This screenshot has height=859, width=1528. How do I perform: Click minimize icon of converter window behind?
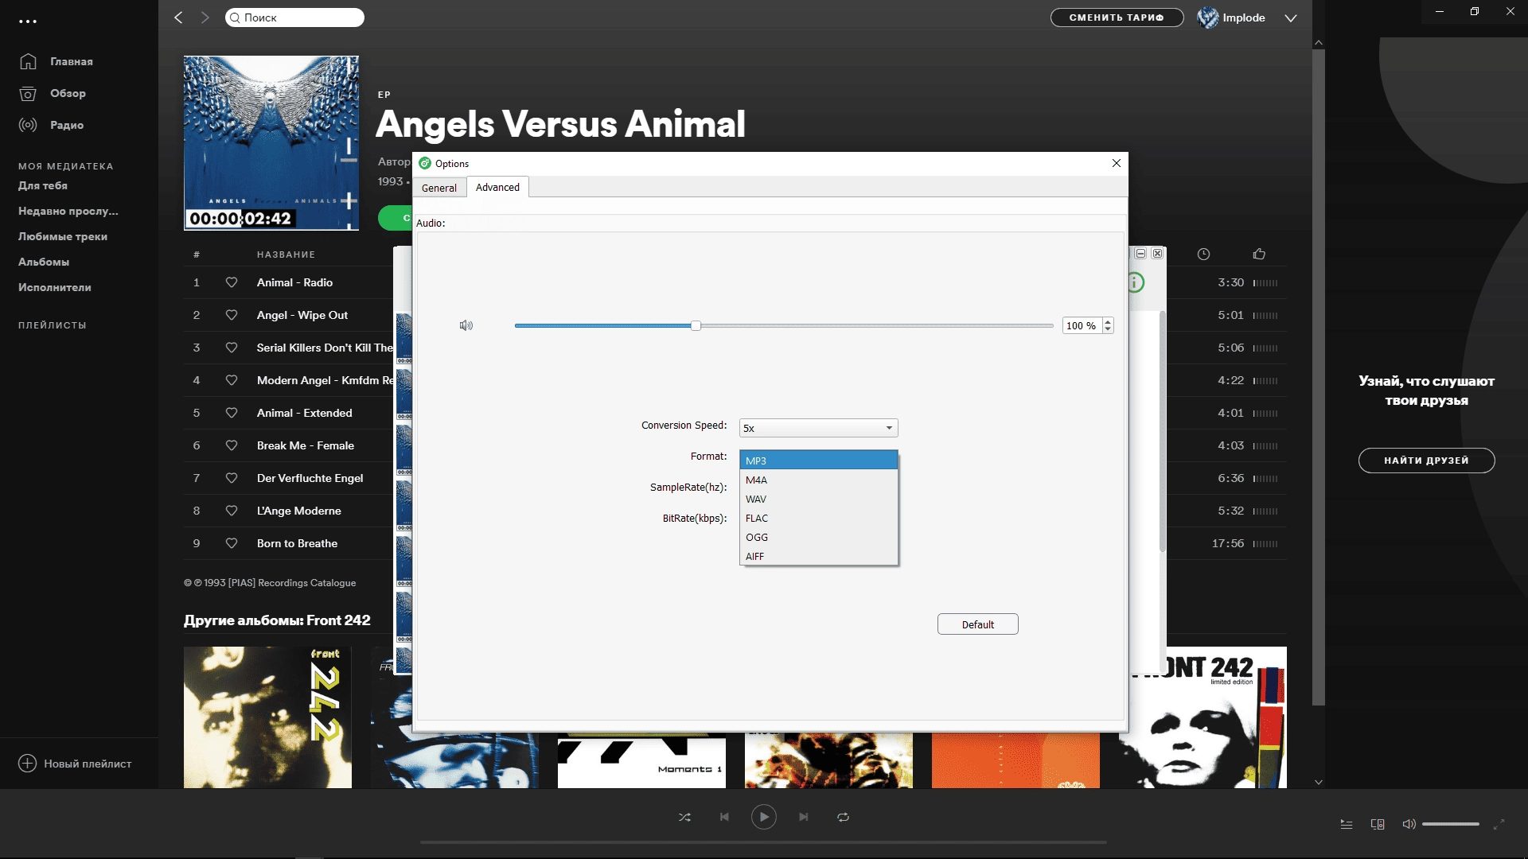(1140, 253)
